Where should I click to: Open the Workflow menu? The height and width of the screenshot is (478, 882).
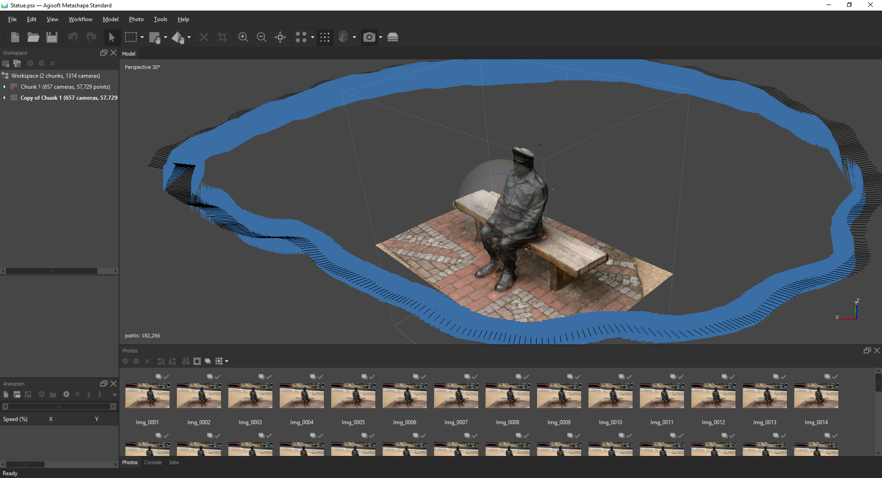click(x=80, y=19)
